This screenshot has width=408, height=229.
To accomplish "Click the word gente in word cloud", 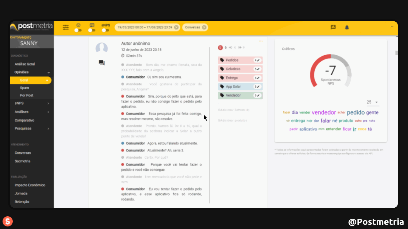I will pos(372,113).
